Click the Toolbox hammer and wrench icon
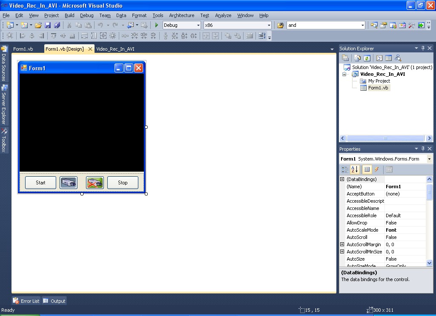 [412, 25]
